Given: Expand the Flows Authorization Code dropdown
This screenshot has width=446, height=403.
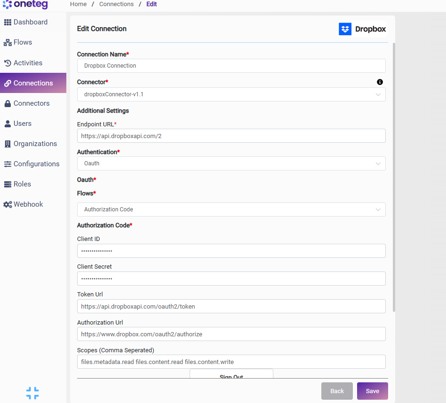Looking at the screenshot, I should point(231,209).
